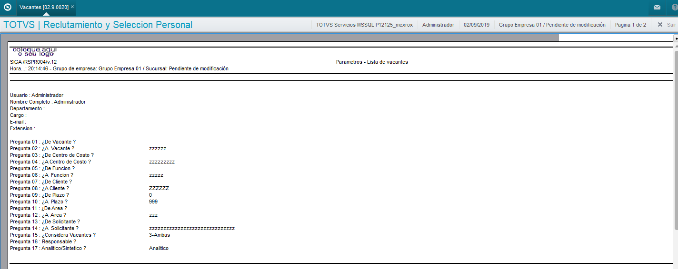
Task: Click the long zzzz value for Pregunta 14
Action: click(x=192, y=229)
